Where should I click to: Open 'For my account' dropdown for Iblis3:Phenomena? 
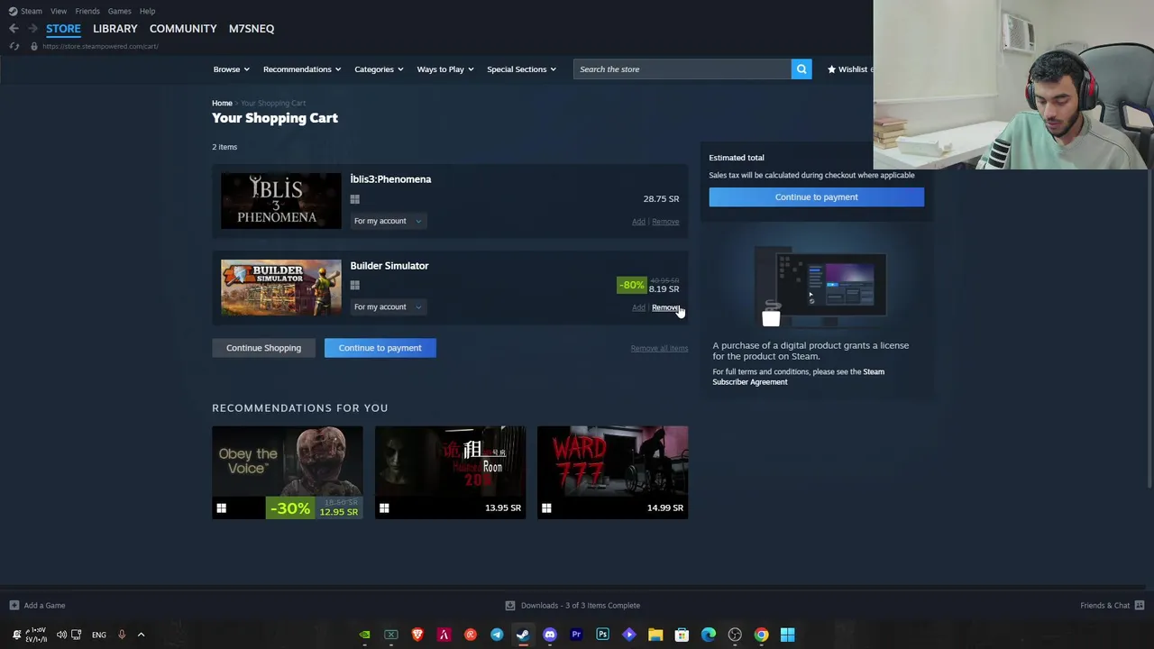[388, 221]
